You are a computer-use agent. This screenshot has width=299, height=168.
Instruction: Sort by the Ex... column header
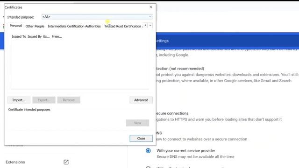tap(46, 36)
